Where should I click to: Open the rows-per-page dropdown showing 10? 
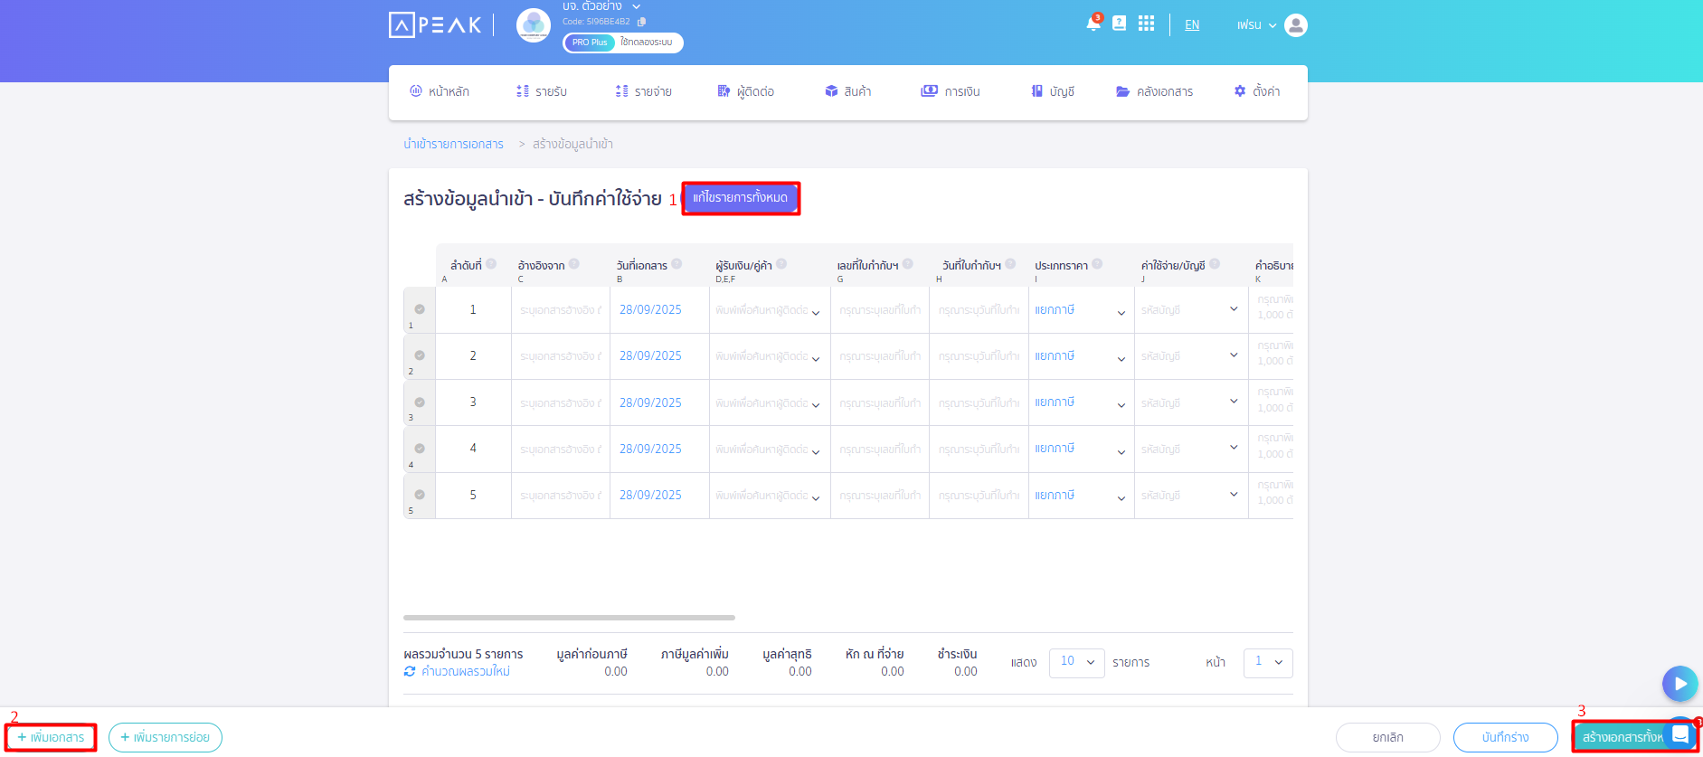pyautogui.click(x=1076, y=662)
